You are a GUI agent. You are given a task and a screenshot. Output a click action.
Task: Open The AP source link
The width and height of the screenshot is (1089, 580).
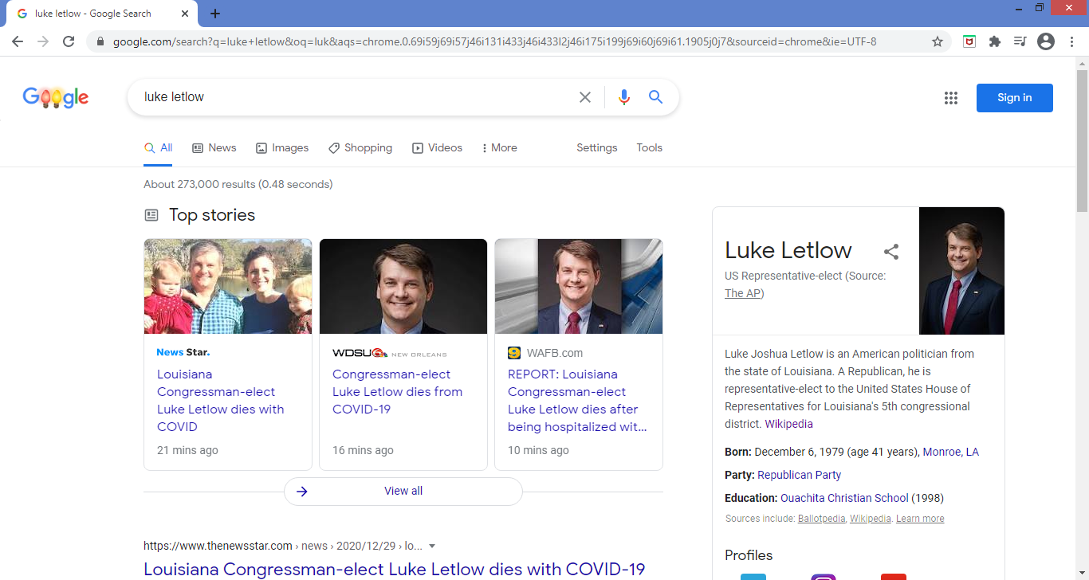[x=742, y=293]
